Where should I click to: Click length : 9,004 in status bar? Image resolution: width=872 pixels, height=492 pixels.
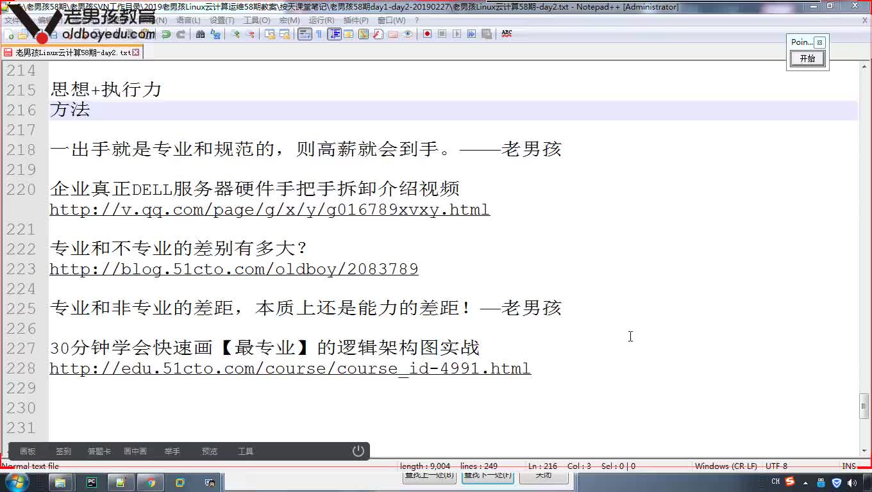pos(425,466)
